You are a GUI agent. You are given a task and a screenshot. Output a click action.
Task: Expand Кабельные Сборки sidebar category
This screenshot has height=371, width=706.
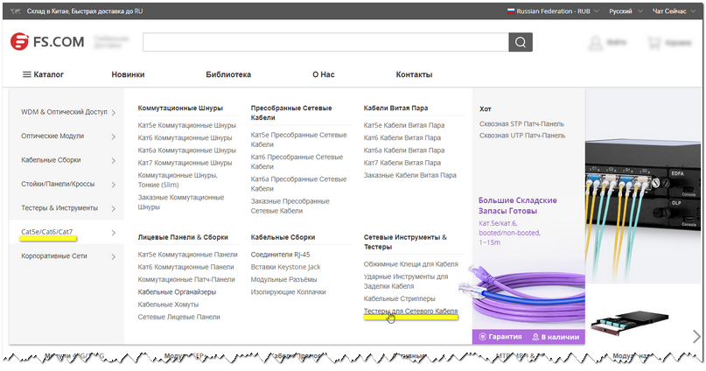67,160
